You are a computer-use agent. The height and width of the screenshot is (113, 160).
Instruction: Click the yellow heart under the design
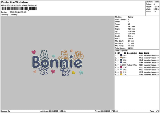point(74,72)
